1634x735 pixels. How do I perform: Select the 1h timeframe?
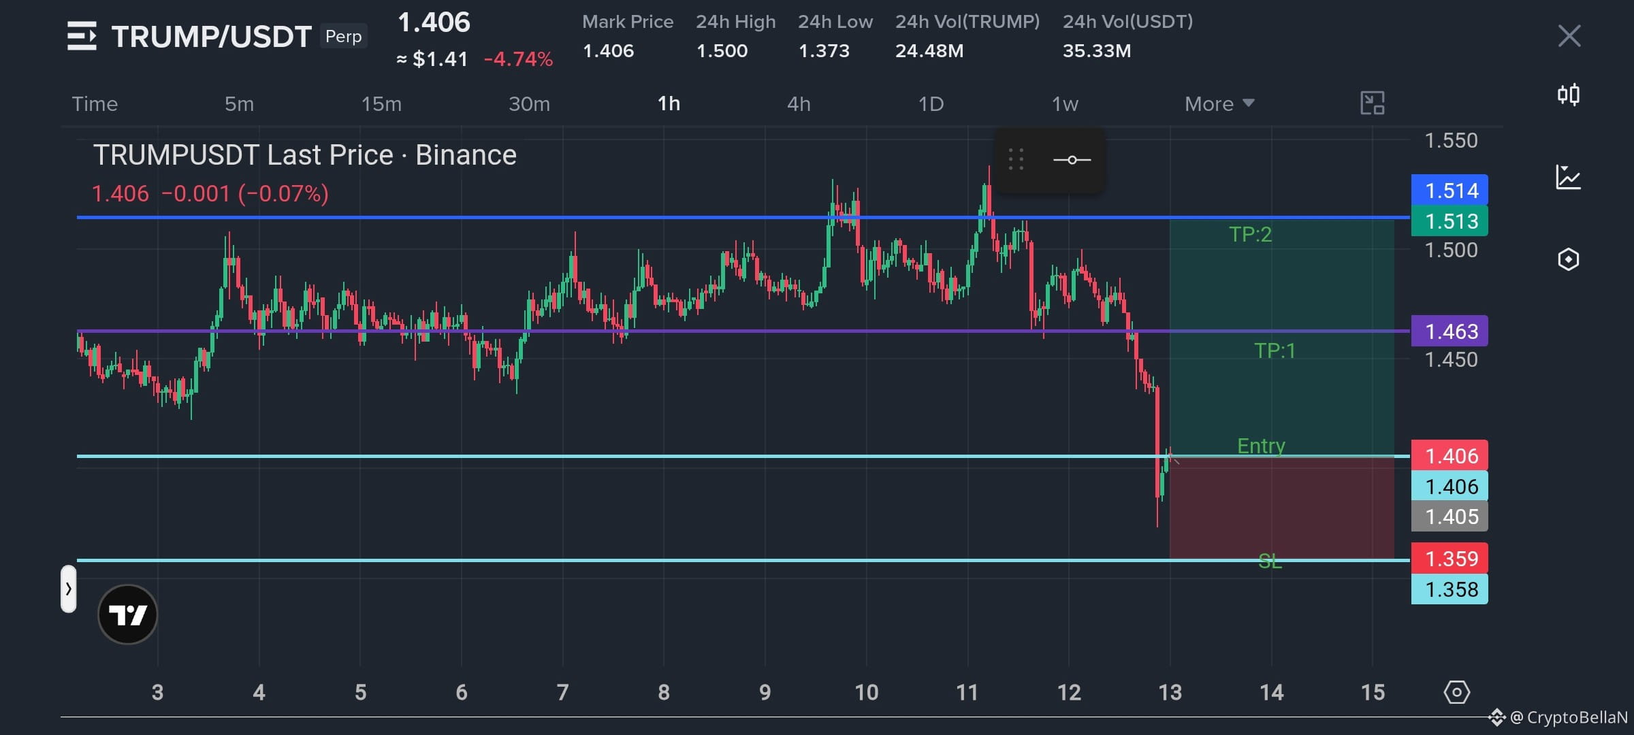(669, 104)
